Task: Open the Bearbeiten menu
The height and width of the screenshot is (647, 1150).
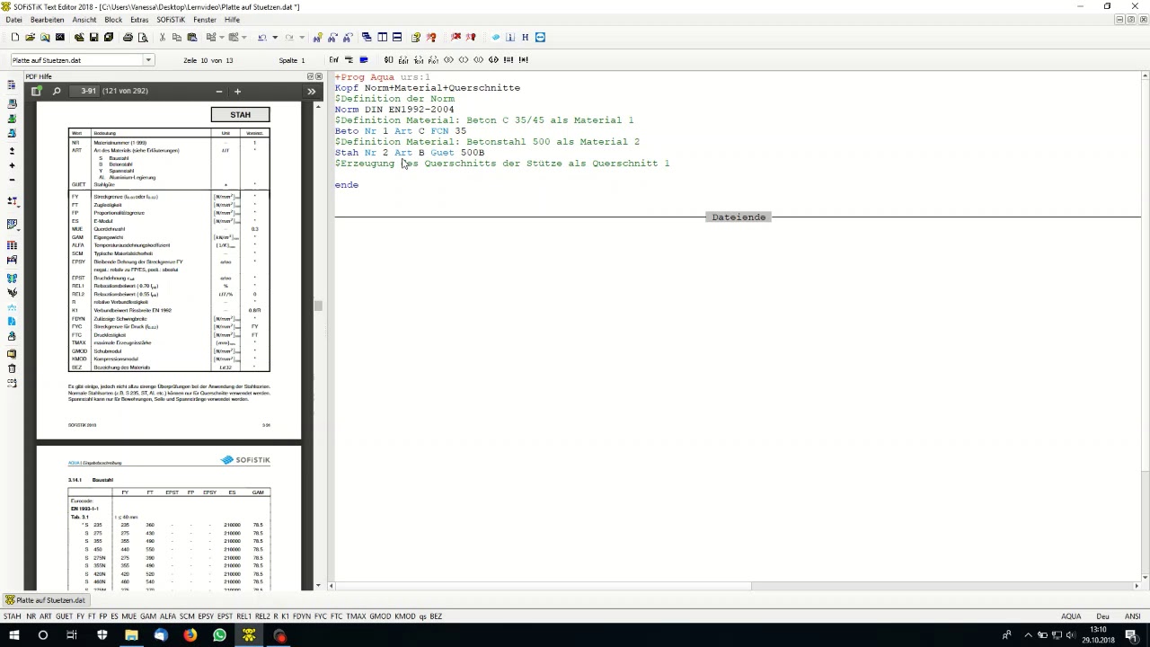Action: (x=47, y=20)
